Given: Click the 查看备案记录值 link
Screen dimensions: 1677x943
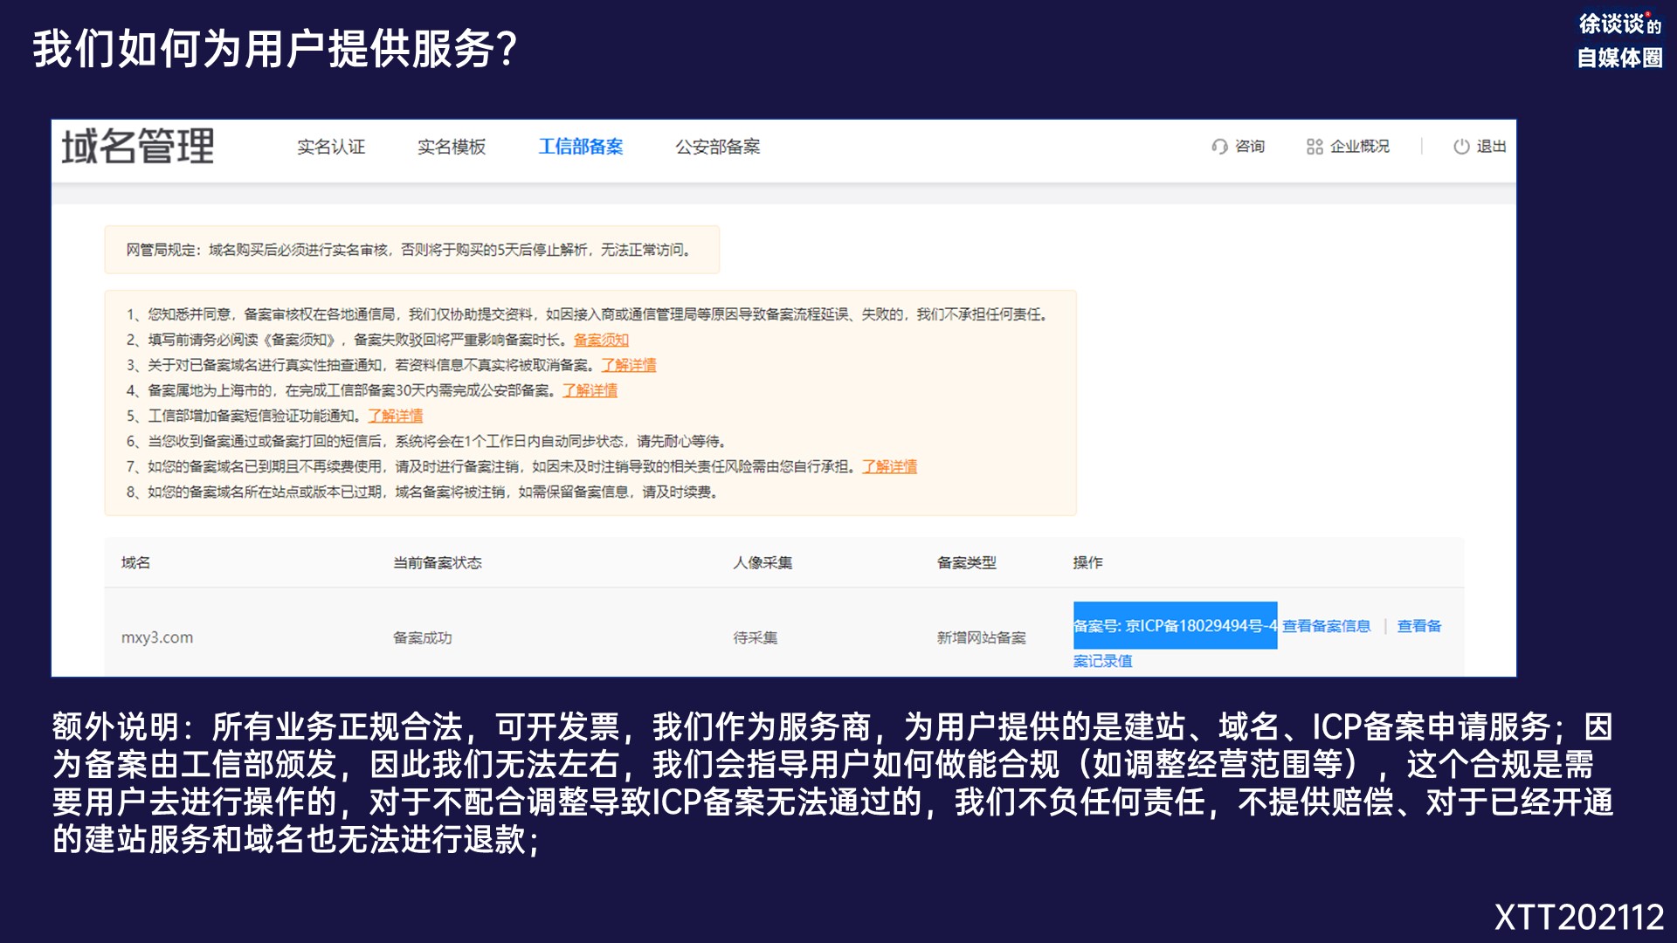Looking at the screenshot, I should coord(1419,626).
